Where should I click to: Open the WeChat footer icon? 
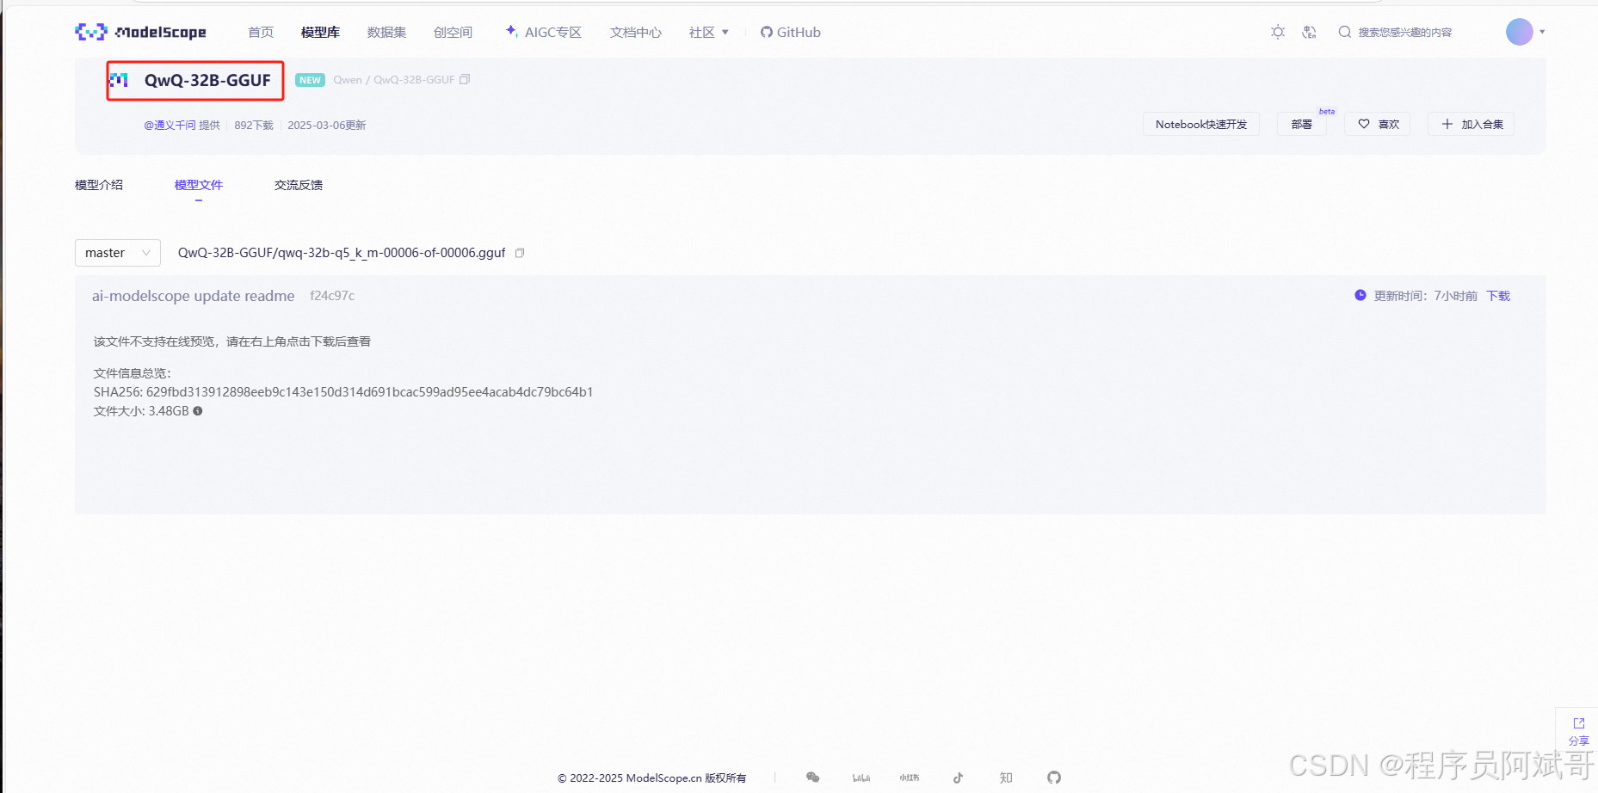tap(812, 778)
